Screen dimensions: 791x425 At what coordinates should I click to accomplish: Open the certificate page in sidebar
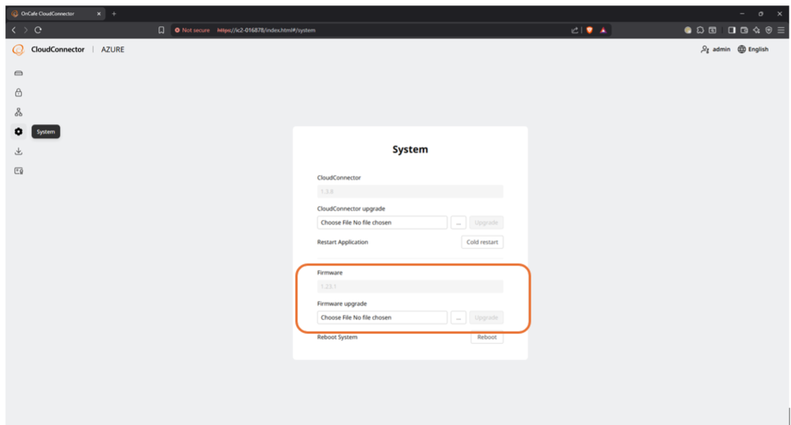(x=19, y=170)
